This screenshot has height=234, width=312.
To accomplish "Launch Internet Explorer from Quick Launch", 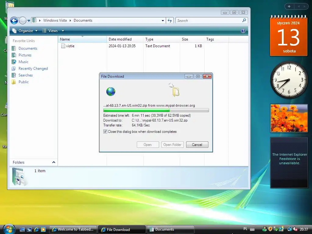I will (36, 229).
